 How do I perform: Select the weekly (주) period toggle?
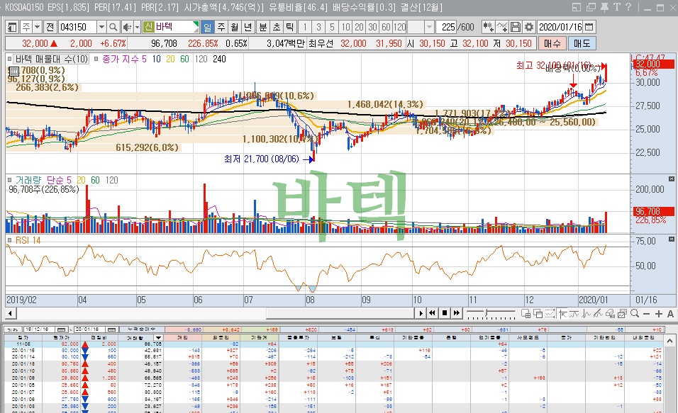coord(221,27)
